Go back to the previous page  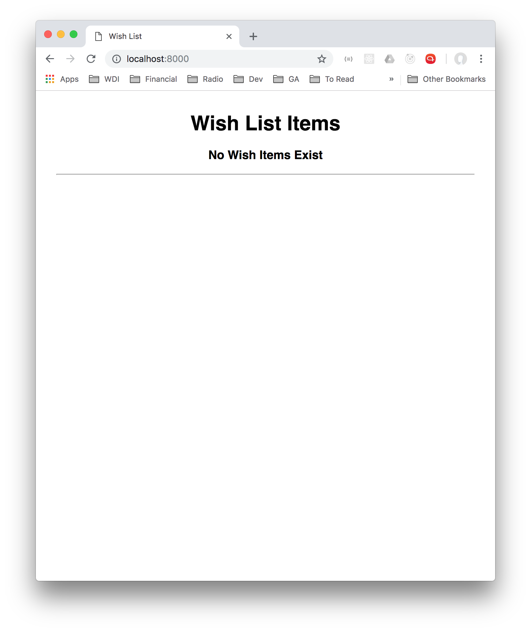pos(50,59)
